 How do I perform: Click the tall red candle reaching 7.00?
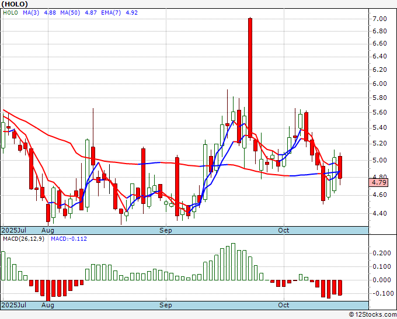pos(250,78)
